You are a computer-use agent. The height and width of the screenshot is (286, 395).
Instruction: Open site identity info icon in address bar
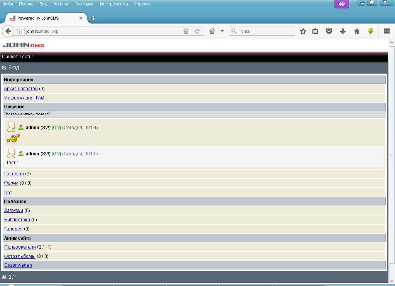[x=19, y=31]
